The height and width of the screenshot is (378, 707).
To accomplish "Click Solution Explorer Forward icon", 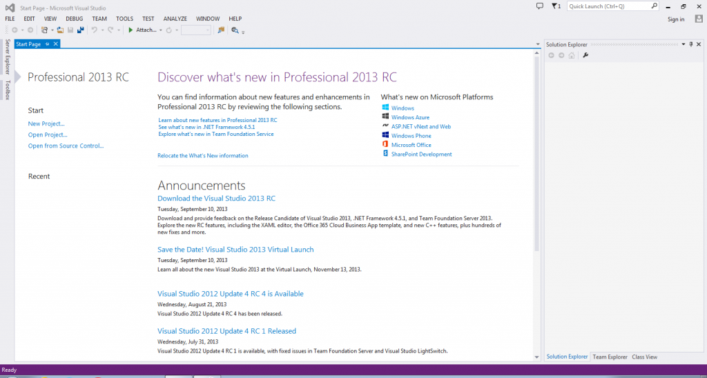I will [561, 55].
